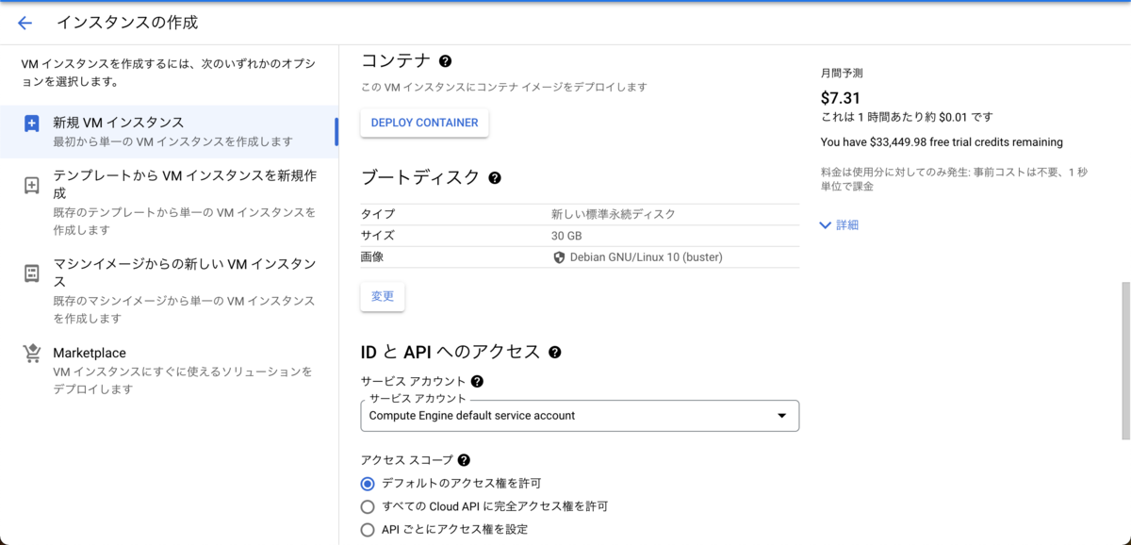Open the Compute Engine default service account dropdown
The width and height of the screenshot is (1131, 545).
(580, 416)
